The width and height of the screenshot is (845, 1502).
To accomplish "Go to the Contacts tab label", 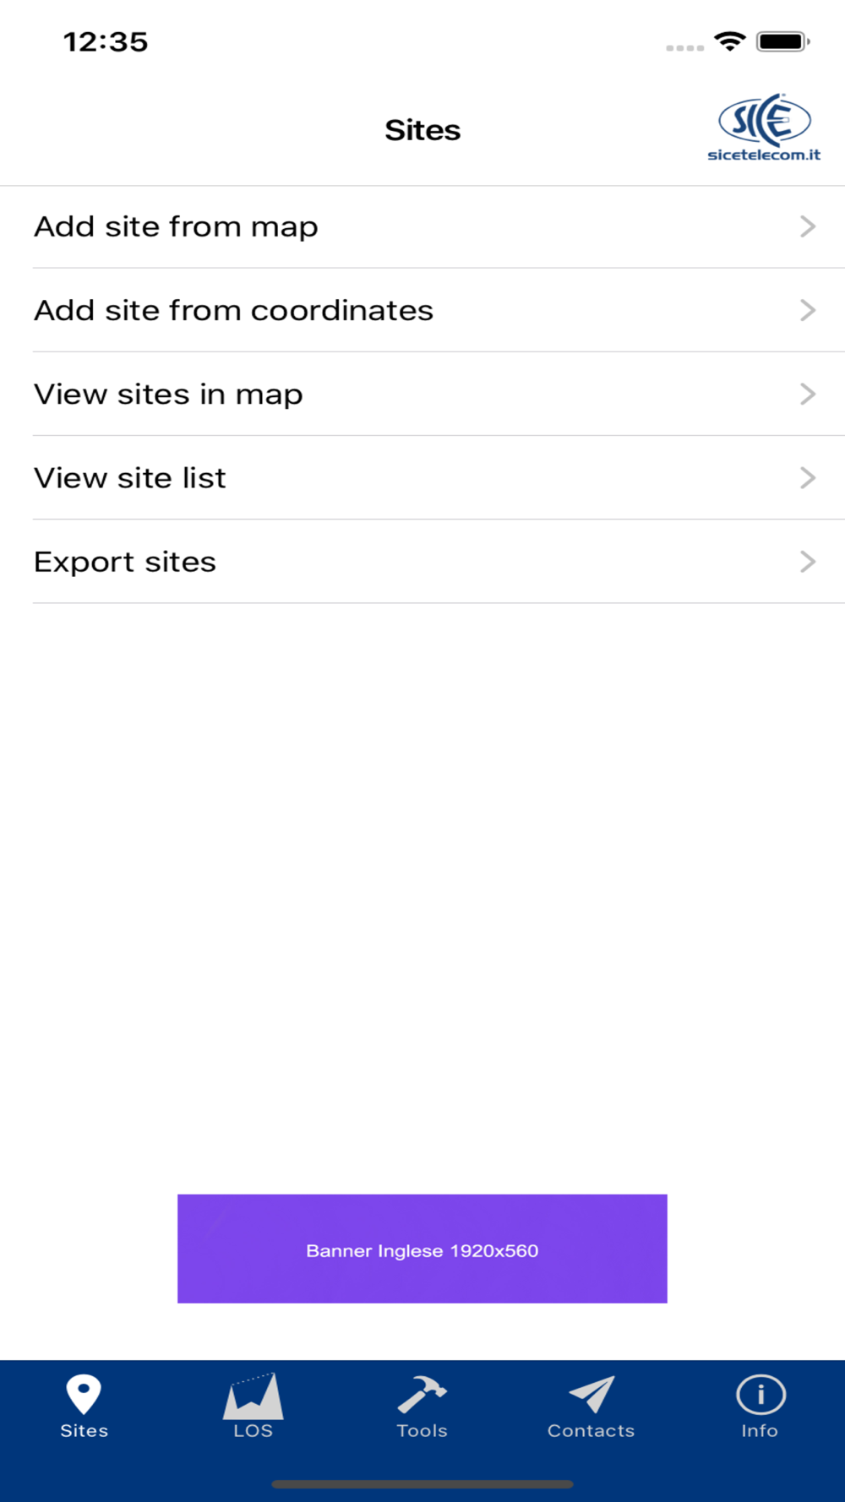I will 591,1431.
